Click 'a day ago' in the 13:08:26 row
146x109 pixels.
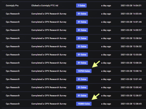point(106,63)
